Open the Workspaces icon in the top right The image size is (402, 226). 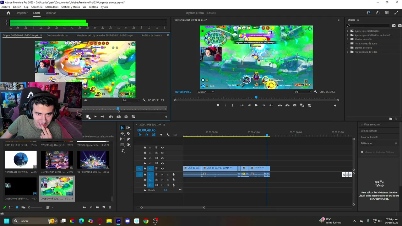[x=368, y=13]
